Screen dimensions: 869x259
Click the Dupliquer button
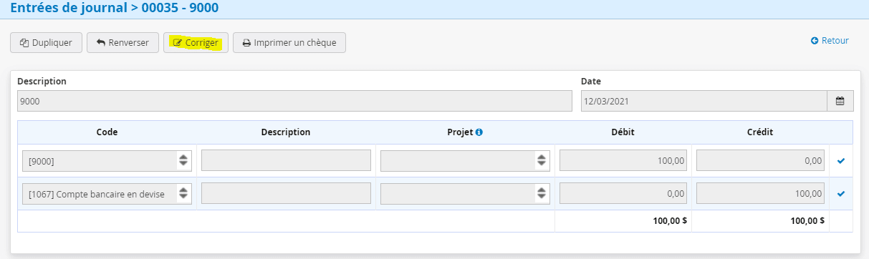46,42
